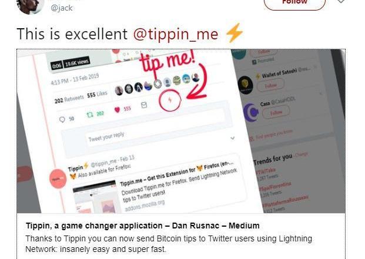Click the circled lightning tip icon
The image size is (365, 259).
(x=170, y=100)
